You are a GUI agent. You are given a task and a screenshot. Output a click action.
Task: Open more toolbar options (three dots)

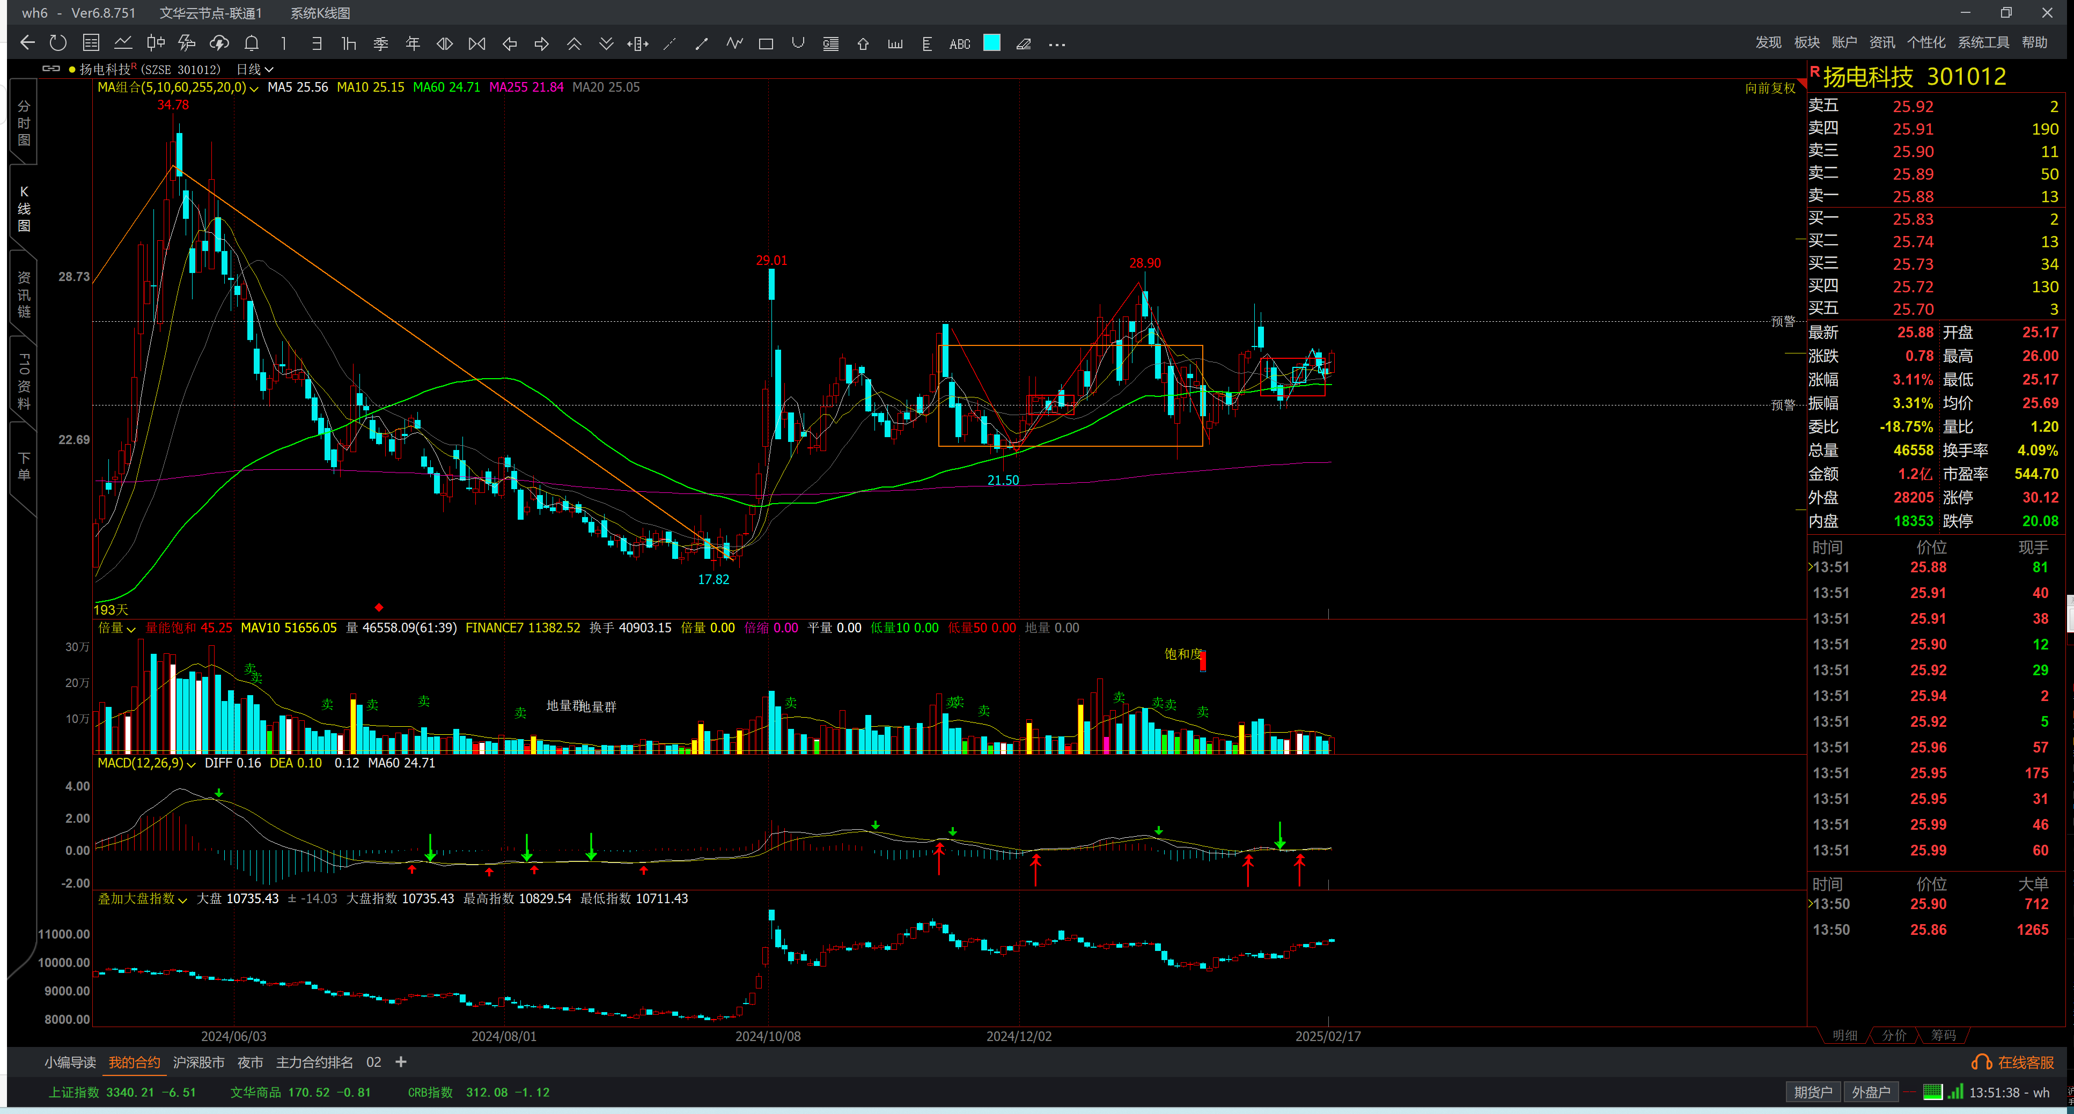[x=1057, y=45]
